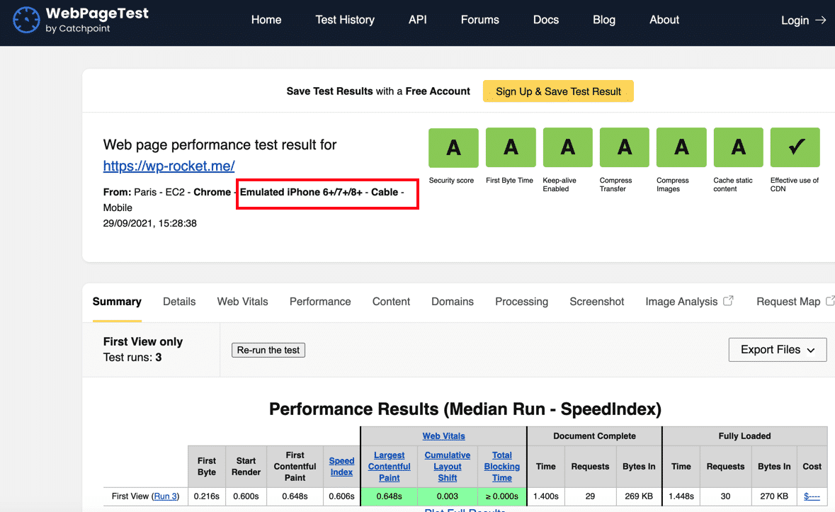The height and width of the screenshot is (512, 835).
Task: Open the Forums menu item
Action: pos(479,20)
